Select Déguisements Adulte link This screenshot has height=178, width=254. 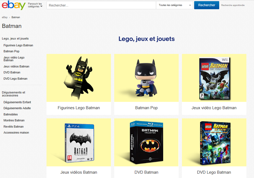coord(17,108)
